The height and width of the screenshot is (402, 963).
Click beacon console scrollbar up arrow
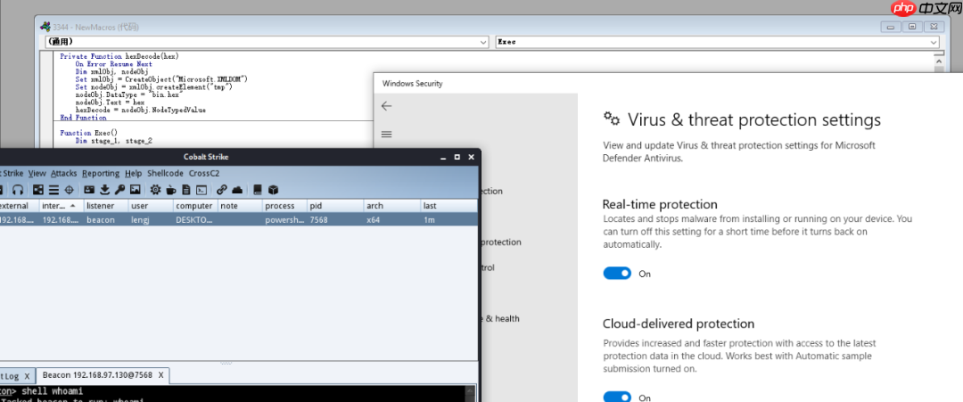pyautogui.click(x=471, y=390)
